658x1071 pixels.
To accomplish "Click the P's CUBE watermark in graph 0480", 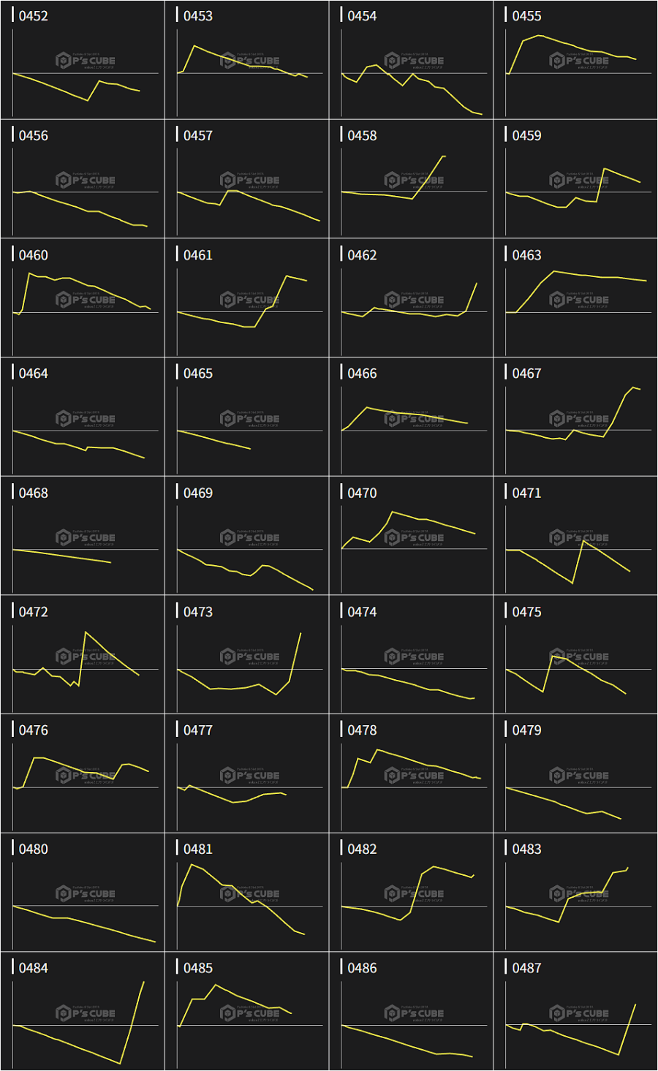I will tap(86, 894).
